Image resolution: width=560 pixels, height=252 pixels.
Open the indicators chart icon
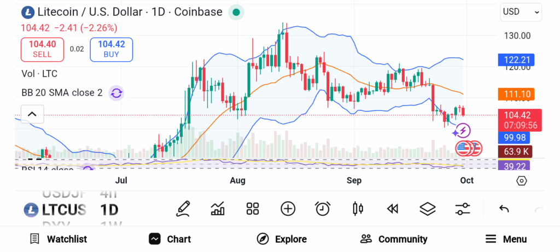(x=218, y=208)
